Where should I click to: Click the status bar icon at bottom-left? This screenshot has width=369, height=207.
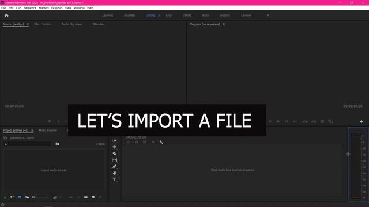(x=2, y=205)
